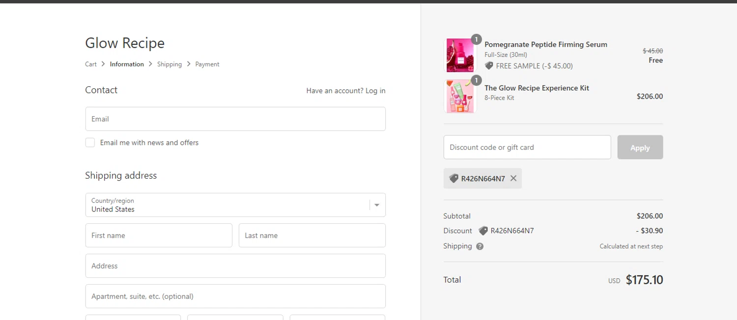Image resolution: width=737 pixels, height=320 pixels.
Task: Focus the First name field
Action: point(159,236)
